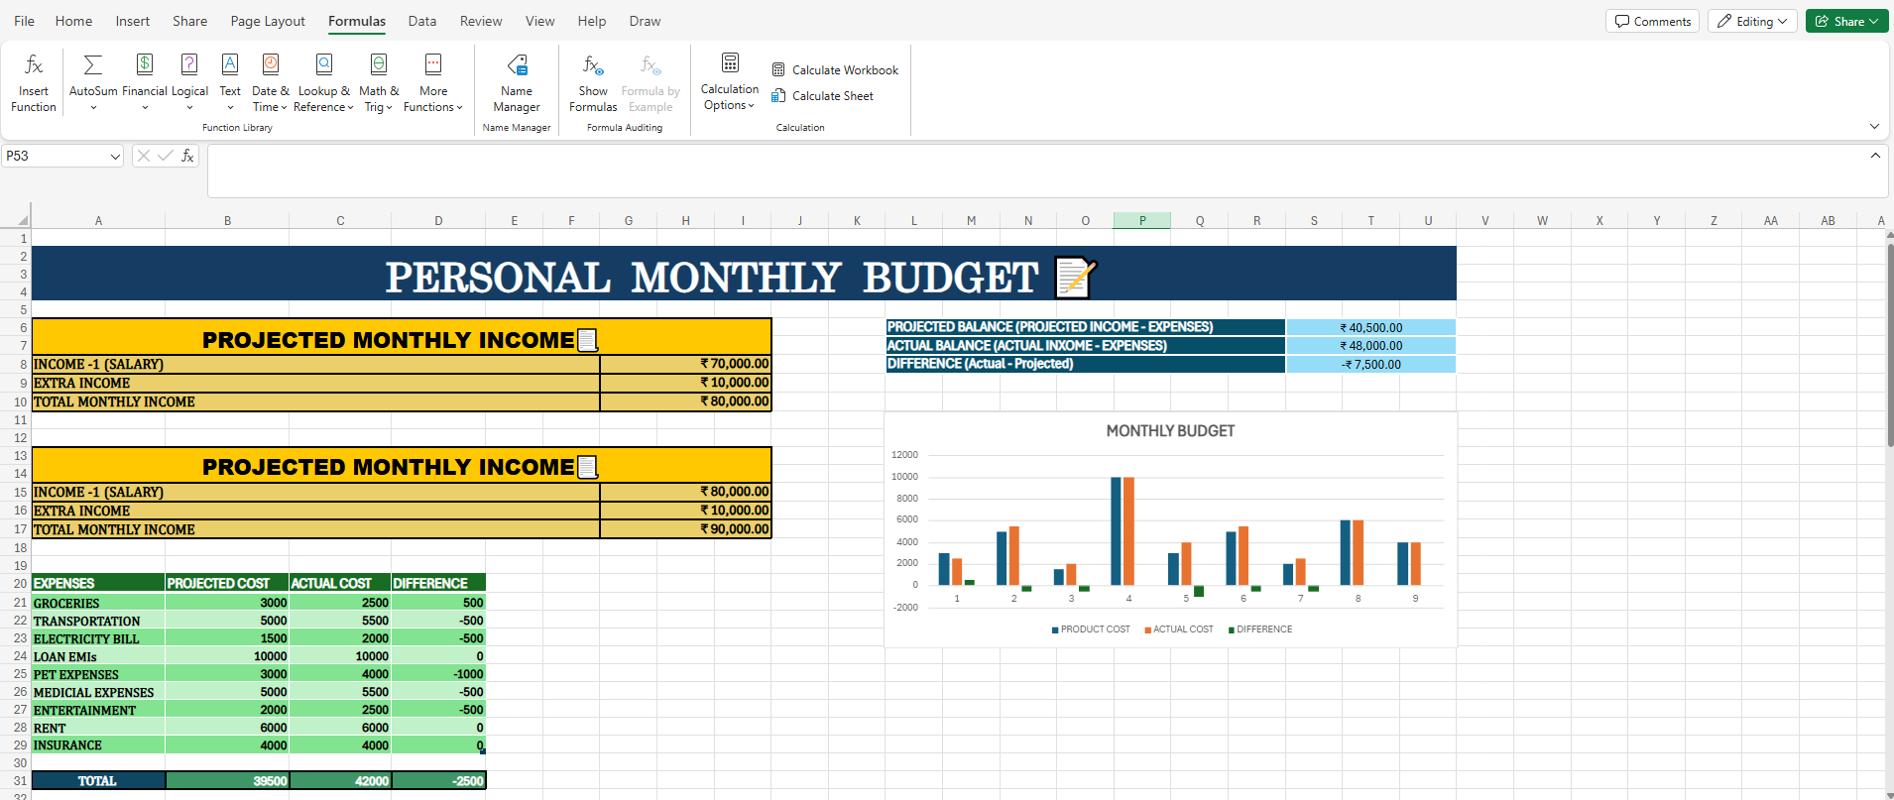Screen dimensions: 1894x800
Task: Expand the Financial dropdown arrow
Action: tap(145, 108)
